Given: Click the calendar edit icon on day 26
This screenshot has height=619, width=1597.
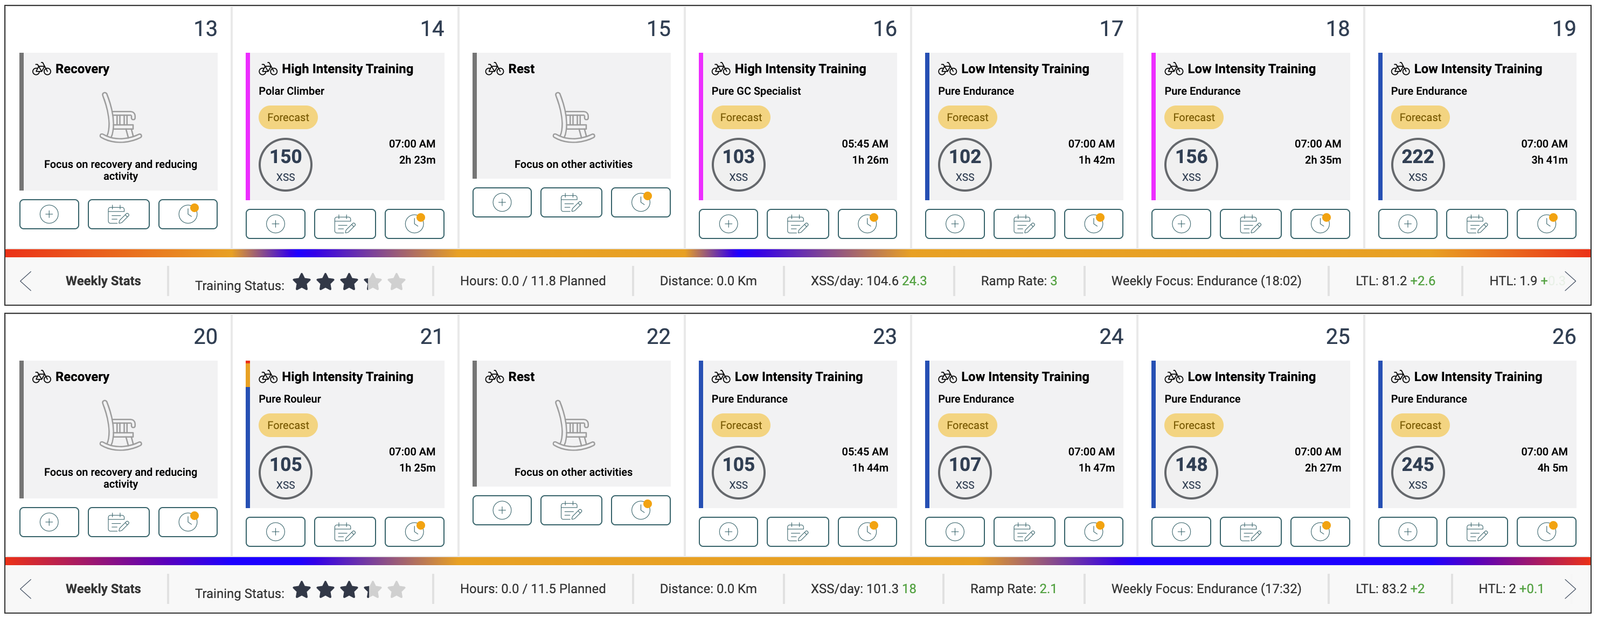Looking at the screenshot, I should tap(1476, 532).
